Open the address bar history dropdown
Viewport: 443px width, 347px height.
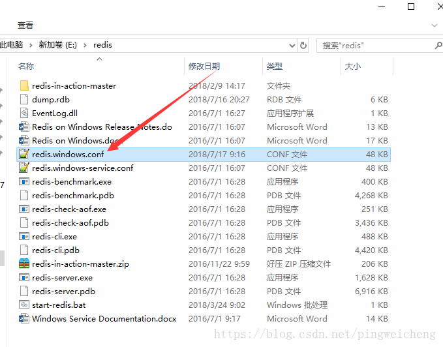[x=292, y=45]
